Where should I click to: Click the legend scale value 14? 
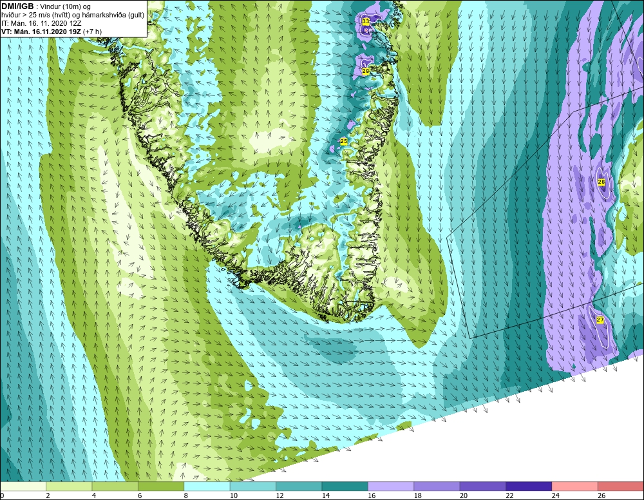pos(326,495)
